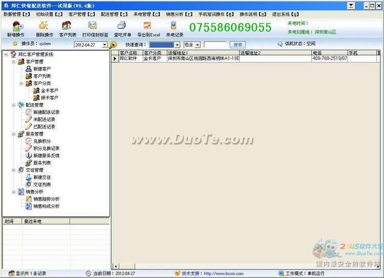Click the 搜索 search button
Screen dimensions: 384x278
[238, 45]
